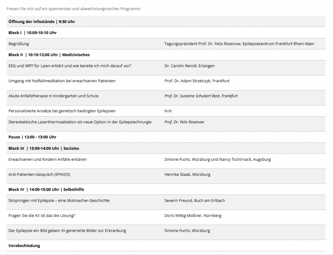This screenshot has height=255, width=333.
Task: Click Prof. Dr. Adam Strzelczyk, Frankfurt
Action: click(197, 81)
